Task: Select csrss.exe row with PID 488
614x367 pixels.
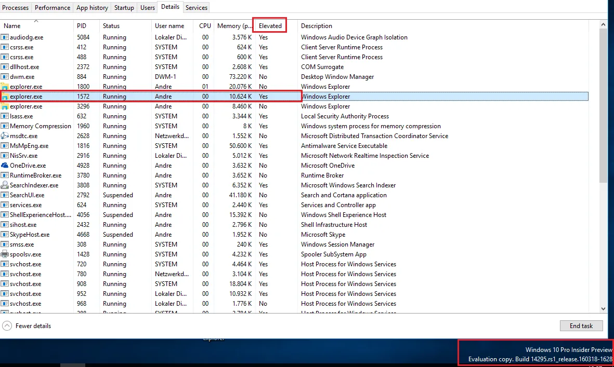Action: 294,57
